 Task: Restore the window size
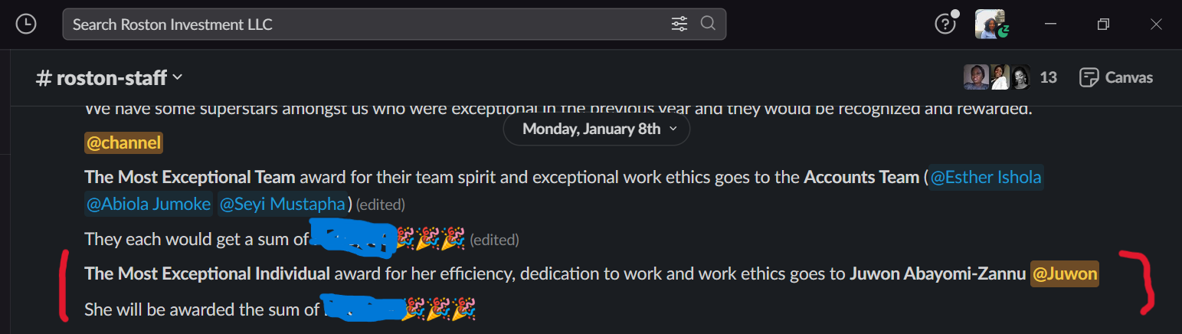(x=1103, y=25)
